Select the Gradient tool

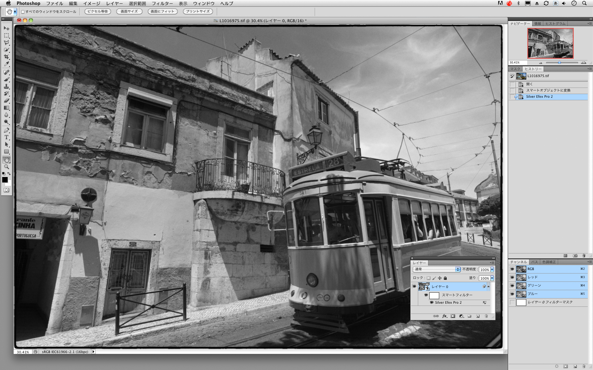click(7, 108)
